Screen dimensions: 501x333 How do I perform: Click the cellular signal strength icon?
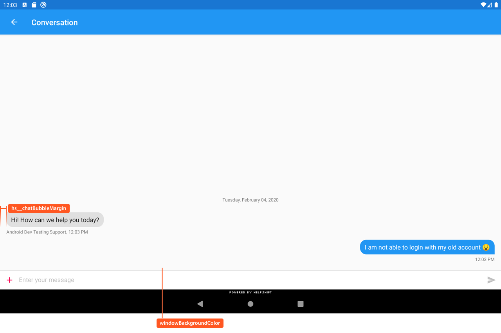tap(490, 5)
